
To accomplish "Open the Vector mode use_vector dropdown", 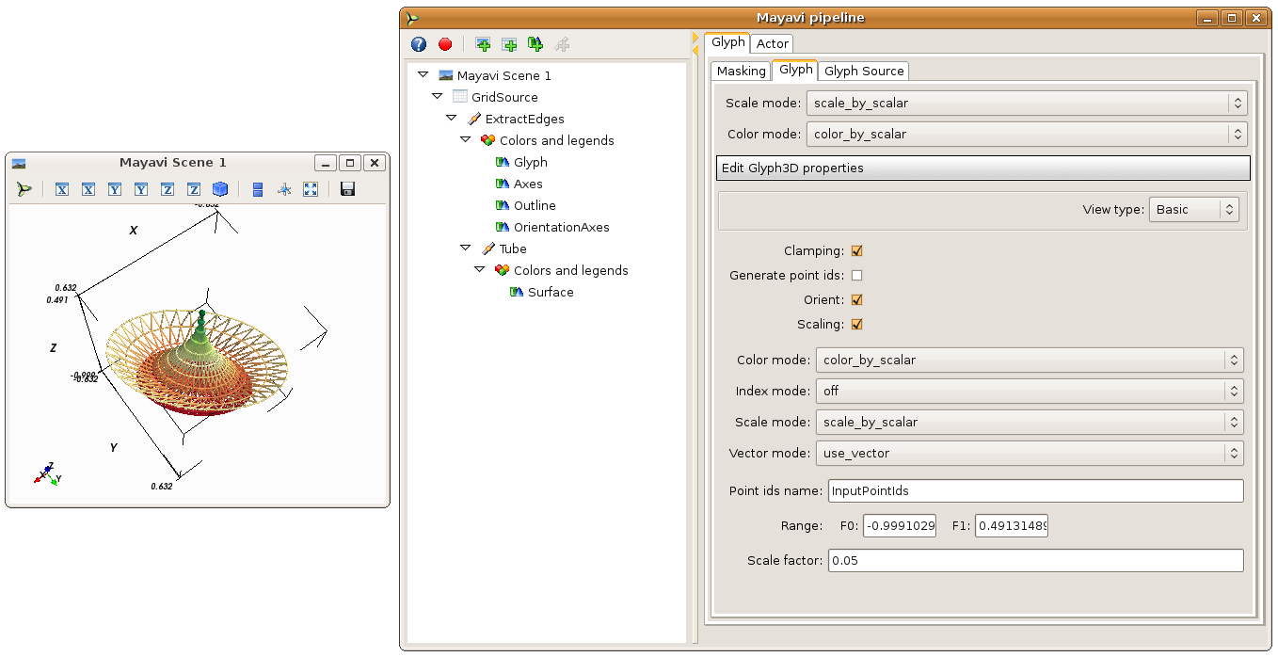I will pyautogui.click(x=1030, y=453).
